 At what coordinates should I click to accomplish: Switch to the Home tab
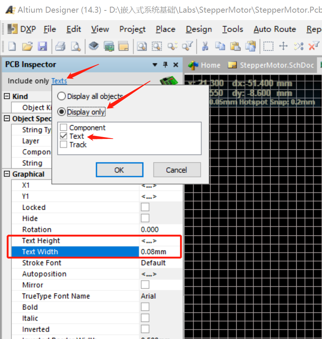204,65
